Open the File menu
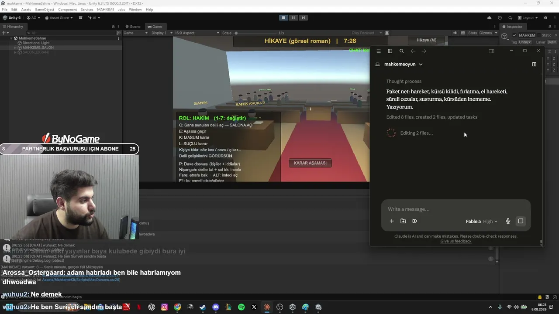Viewport: 559px width, 314px height. [x=5, y=9]
